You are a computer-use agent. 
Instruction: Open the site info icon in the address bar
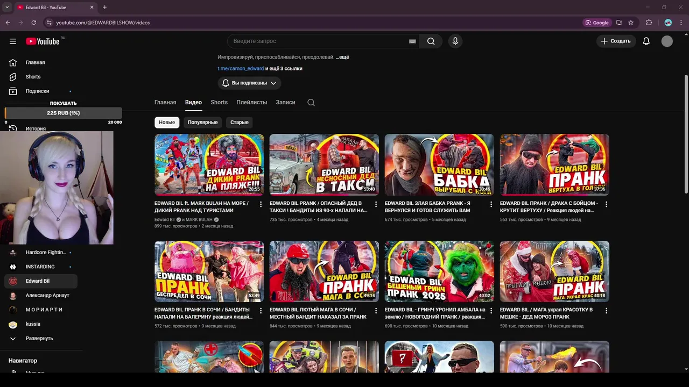point(49,23)
